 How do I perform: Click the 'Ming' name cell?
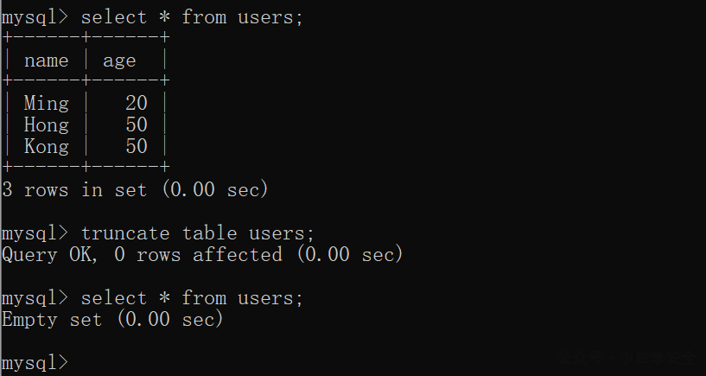(x=47, y=104)
